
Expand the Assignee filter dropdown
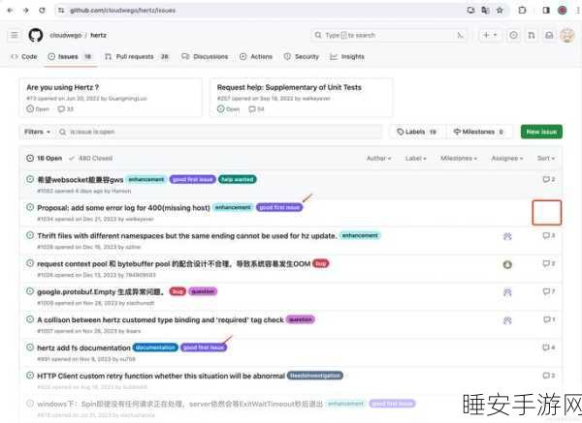507,158
